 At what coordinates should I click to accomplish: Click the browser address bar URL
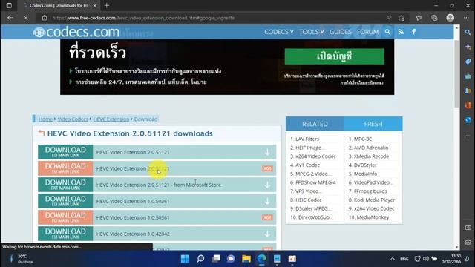pyautogui.click(x=143, y=18)
